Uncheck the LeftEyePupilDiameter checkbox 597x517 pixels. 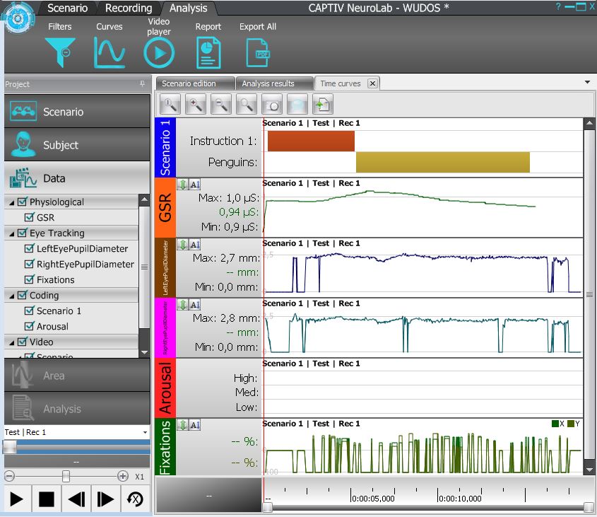point(29,248)
